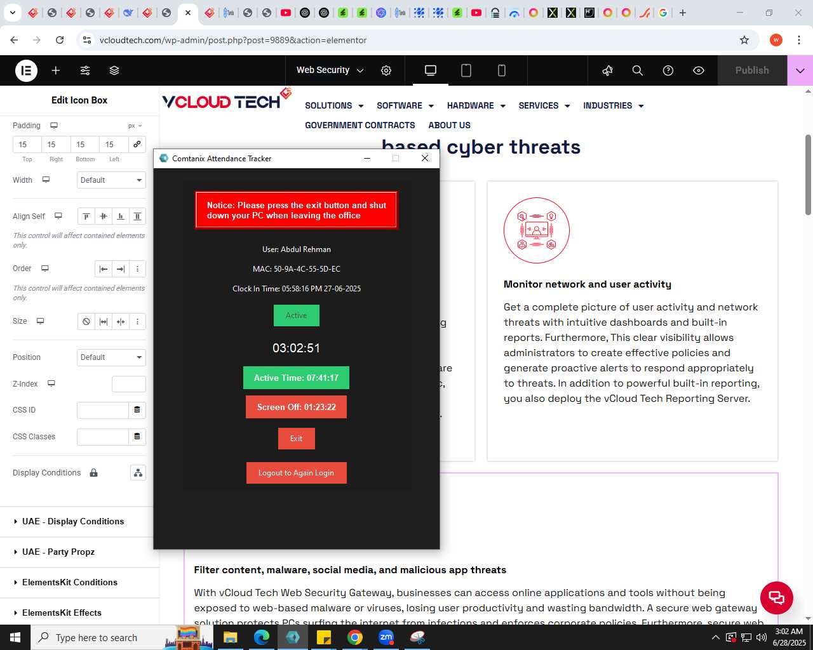Open Zoom from the taskbar
Screen dimensions: 813x650
click(x=386, y=637)
